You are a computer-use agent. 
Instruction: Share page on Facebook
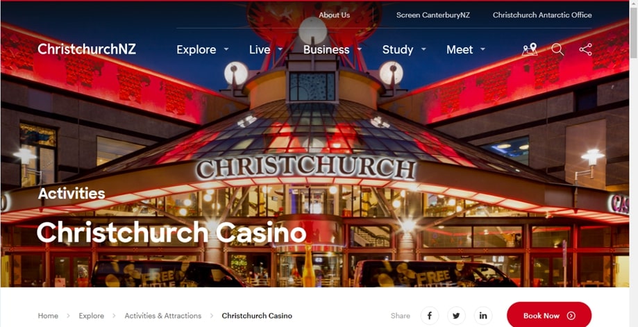[430, 316]
